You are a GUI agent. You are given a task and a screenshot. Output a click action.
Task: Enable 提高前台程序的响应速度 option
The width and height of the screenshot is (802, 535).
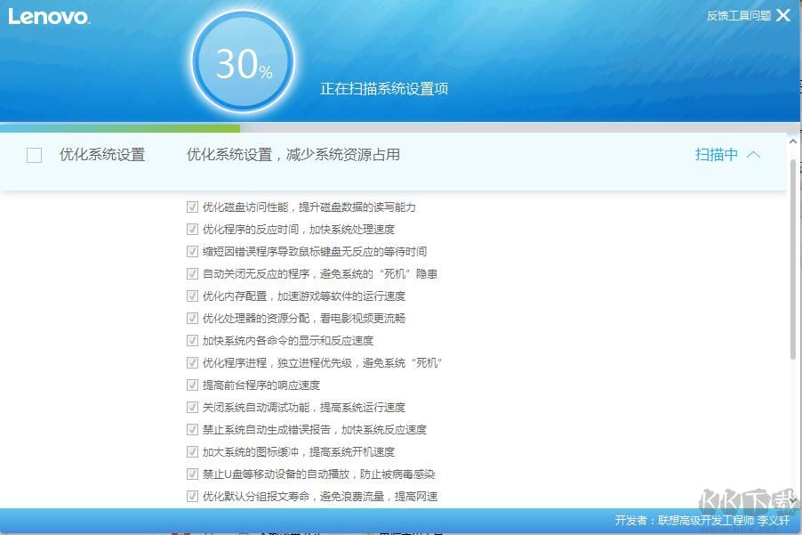pyautogui.click(x=192, y=384)
